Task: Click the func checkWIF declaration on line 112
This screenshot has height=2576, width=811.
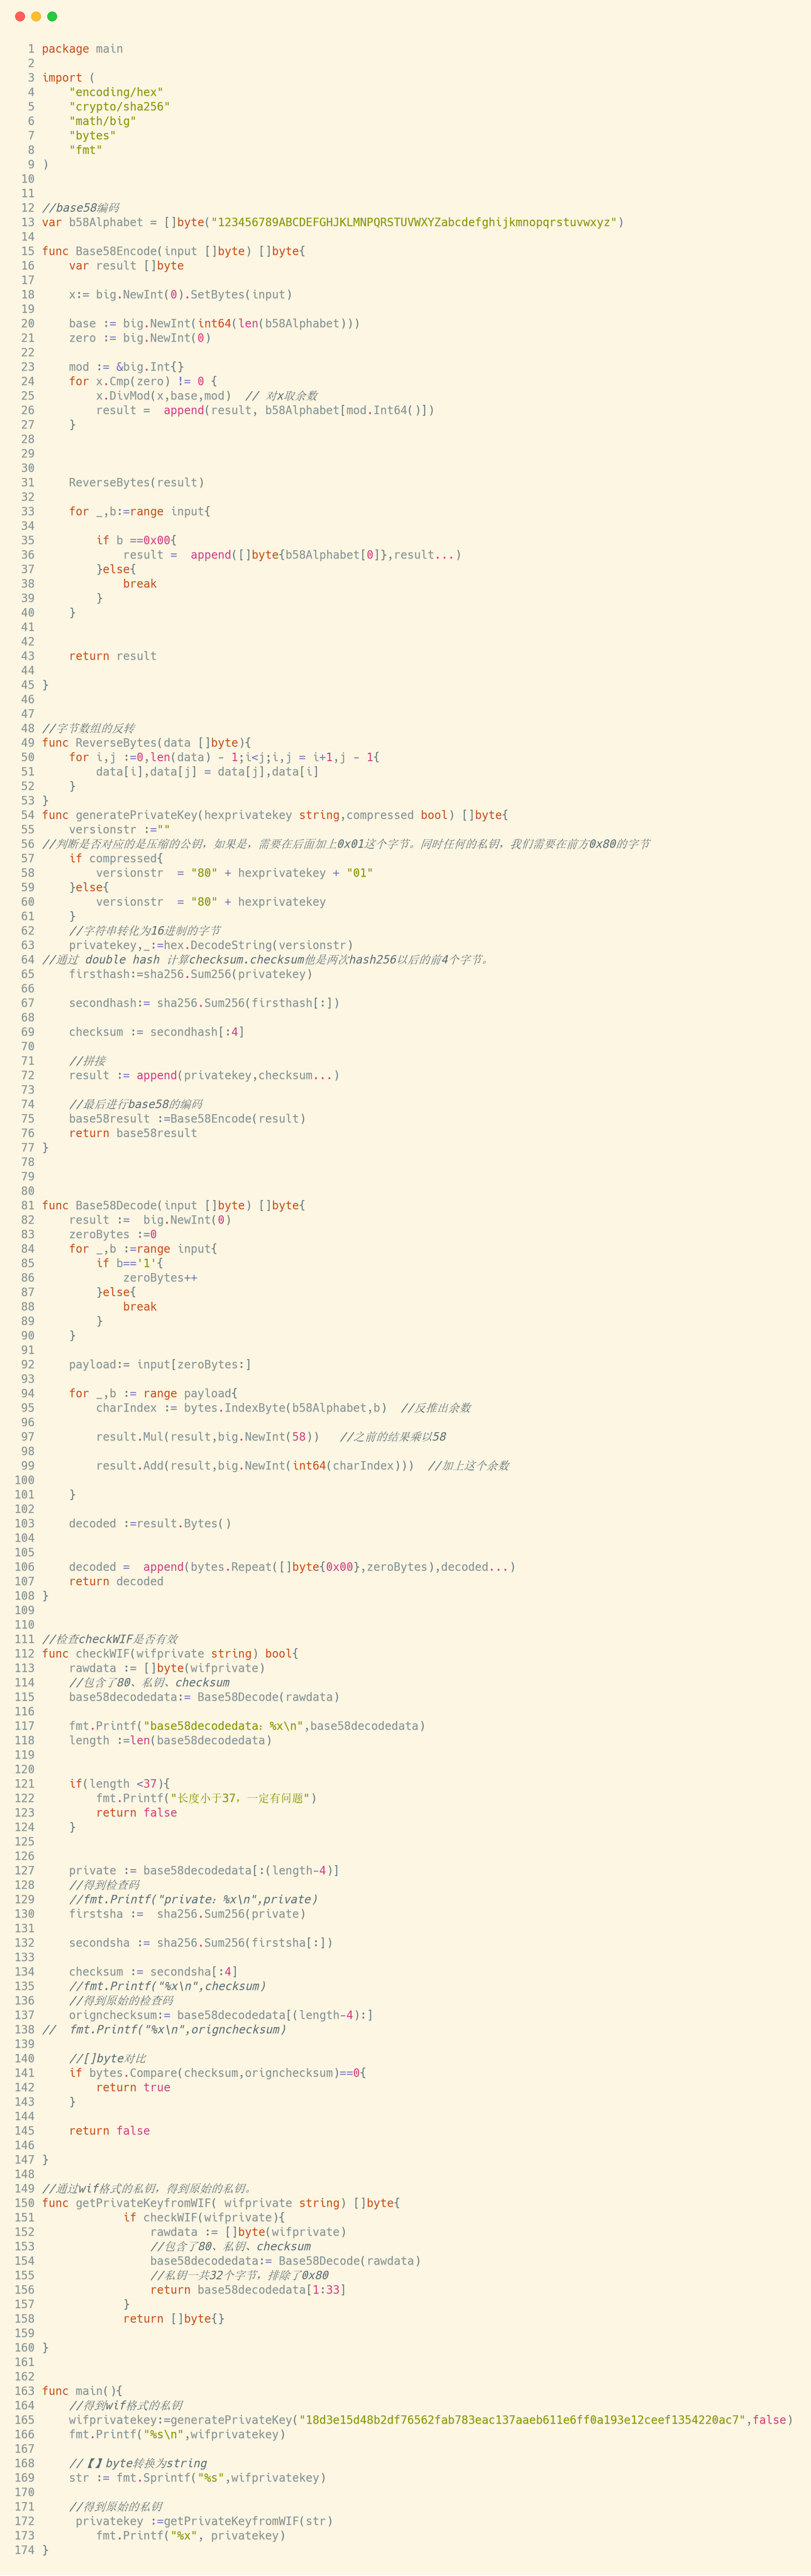Action: point(170,1653)
